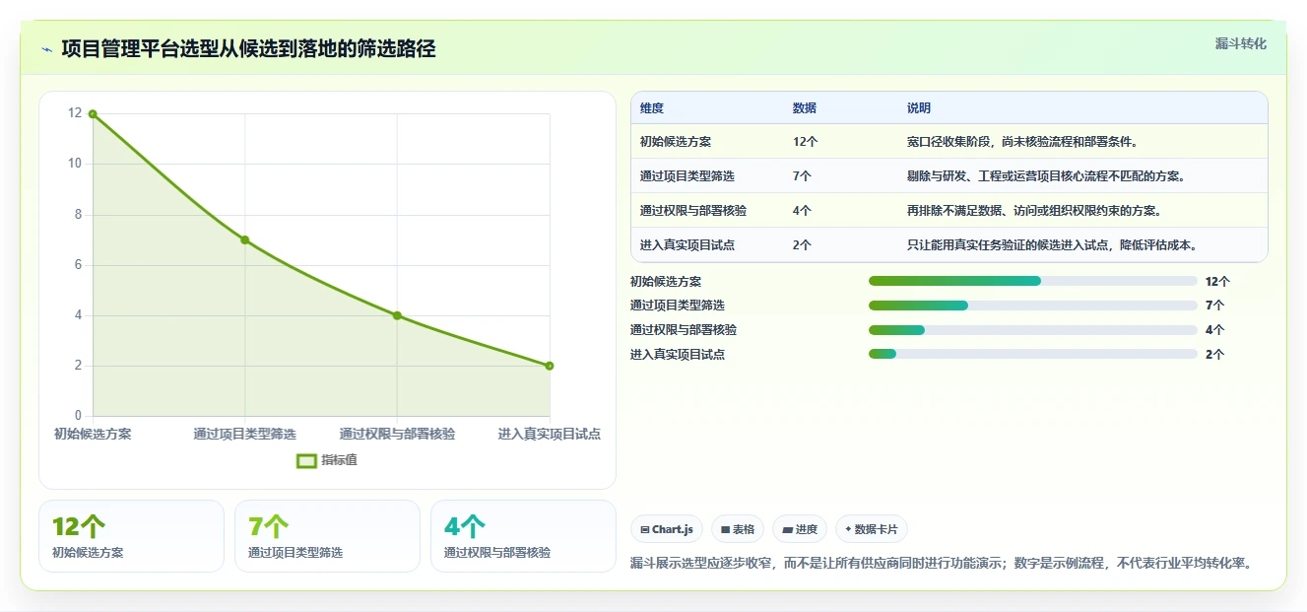Click x-axis label 通过项目类型筛选
1307x612 pixels.
(245, 434)
